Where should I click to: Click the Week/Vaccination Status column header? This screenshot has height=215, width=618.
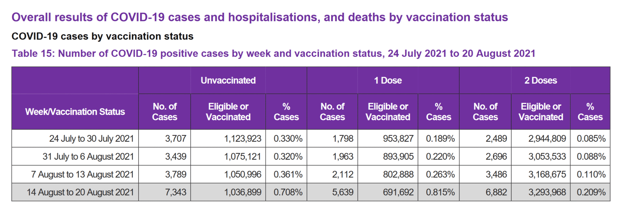pyautogui.click(x=75, y=112)
